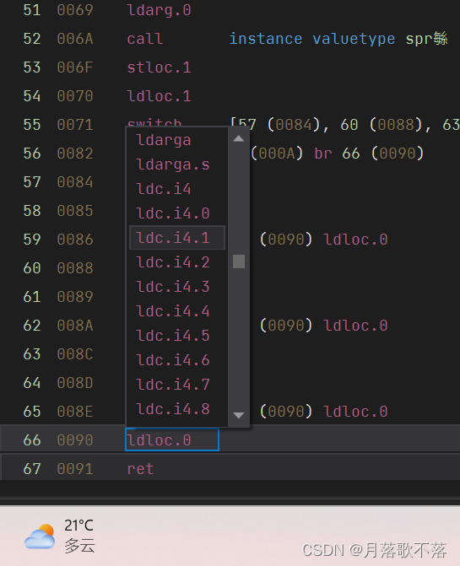Click the ldloc.0 operand on row 65

pyautogui.click(x=355, y=411)
